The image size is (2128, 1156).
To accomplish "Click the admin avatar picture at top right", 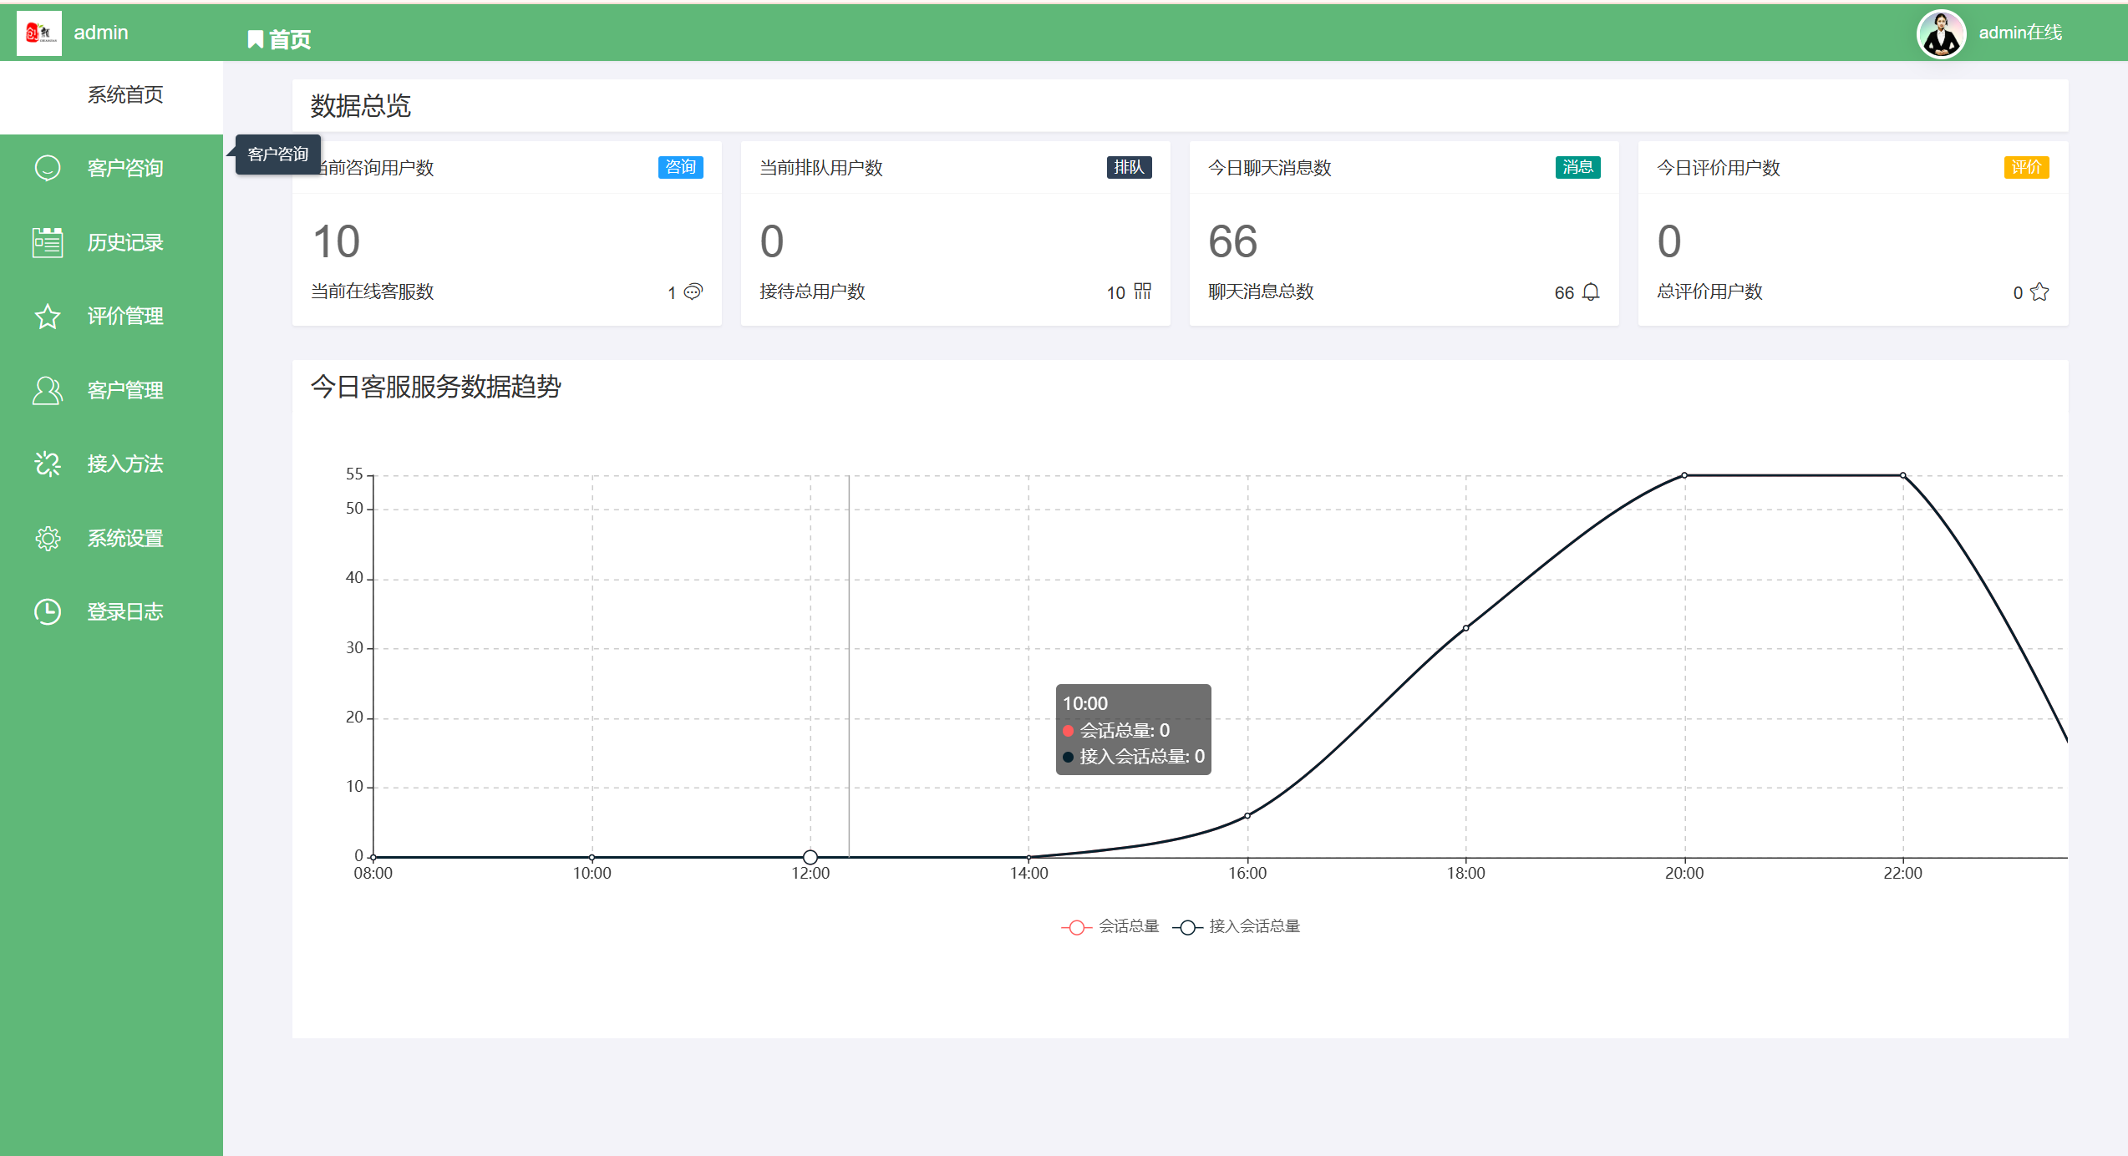I will click(1940, 34).
